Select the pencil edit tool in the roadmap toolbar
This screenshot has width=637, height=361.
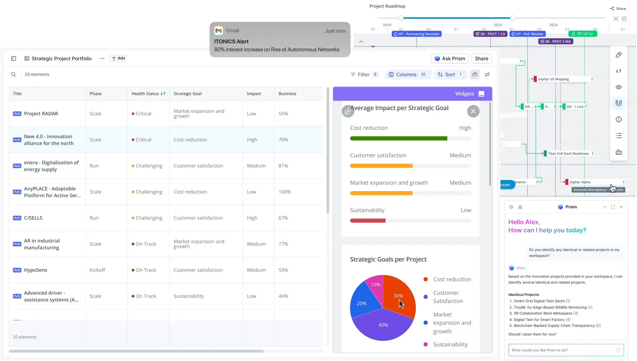(x=619, y=55)
